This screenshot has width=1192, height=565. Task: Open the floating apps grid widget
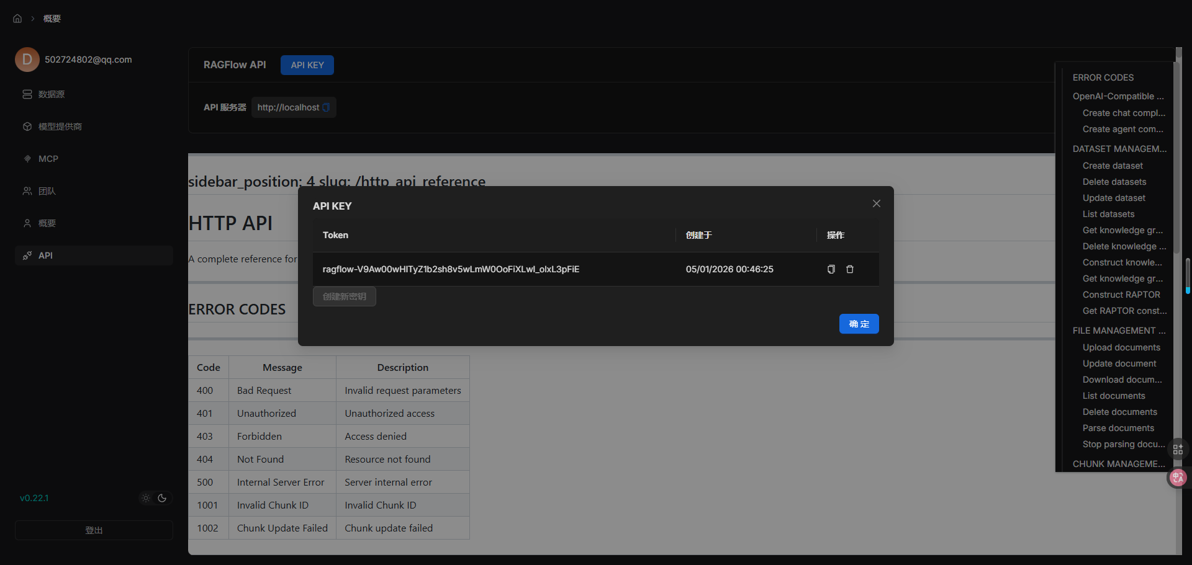(1178, 449)
